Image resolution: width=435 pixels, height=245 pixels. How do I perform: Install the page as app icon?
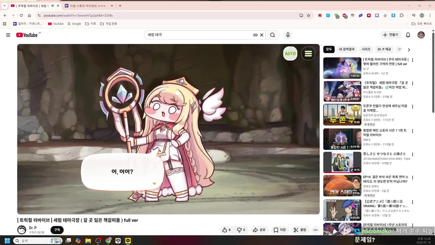(x=301, y=15)
